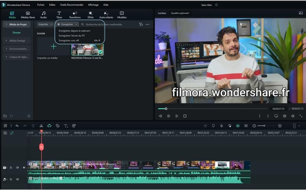Open the Outils Recommandés menu
Image resolution: width=306 pixels, height=190 pixels.
point(72,5)
